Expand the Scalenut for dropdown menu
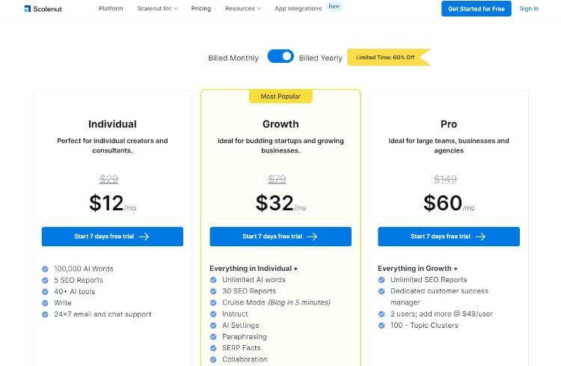 pyautogui.click(x=157, y=9)
